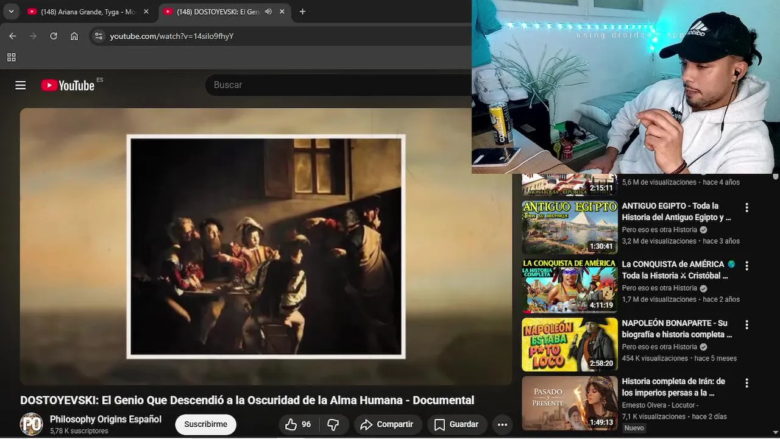Open NAPOLEÓN BONAPARTE biografía title
Viewport: 780px width, 439px height.
(677, 329)
